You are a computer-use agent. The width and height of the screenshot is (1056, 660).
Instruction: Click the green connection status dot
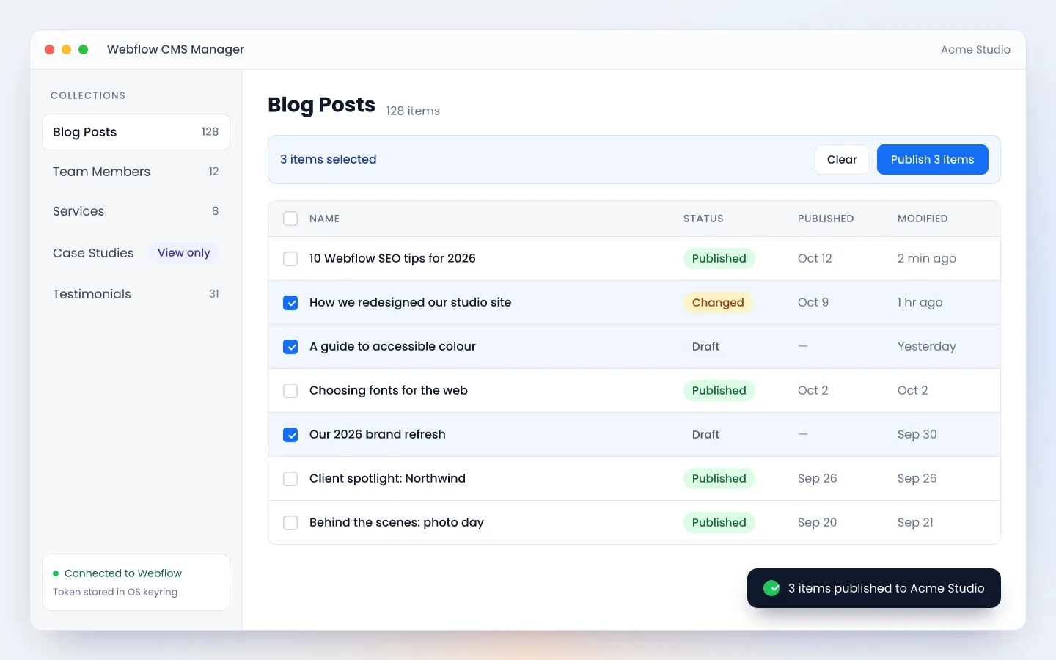pyautogui.click(x=56, y=573)
